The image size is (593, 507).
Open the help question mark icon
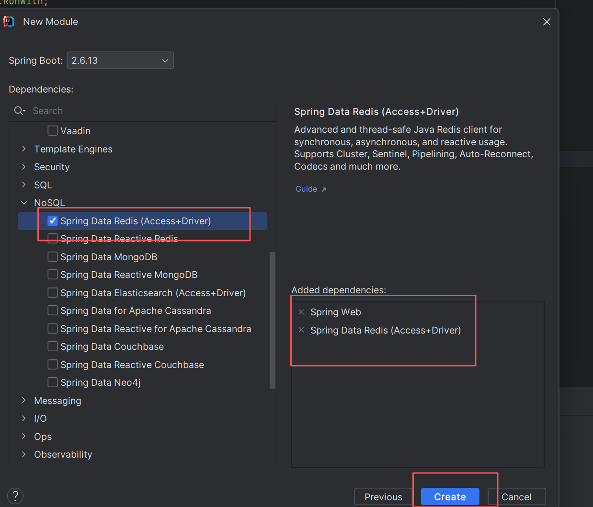click(15, 496)
